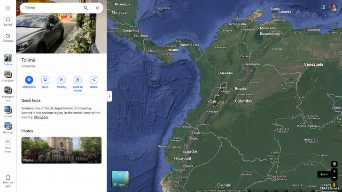Open the hamburger main menu
Screen dimensions: 342x192
8,8
